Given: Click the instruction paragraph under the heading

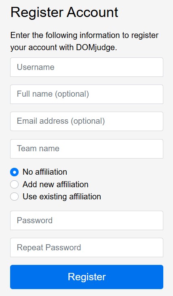Looking at the screenshot, I should (84, 41).
